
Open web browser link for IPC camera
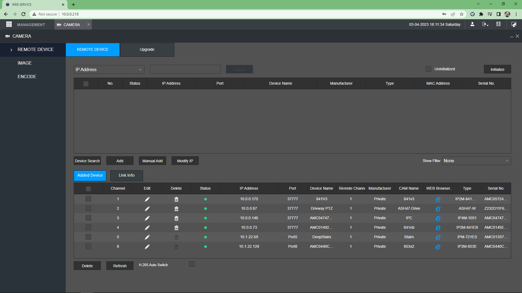tap(438, 218)
